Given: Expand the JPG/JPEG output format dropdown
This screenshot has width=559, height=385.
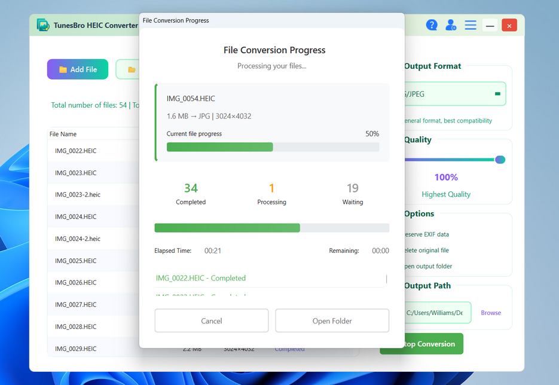Looking at the screenshot, I should (x=454, y=93).
